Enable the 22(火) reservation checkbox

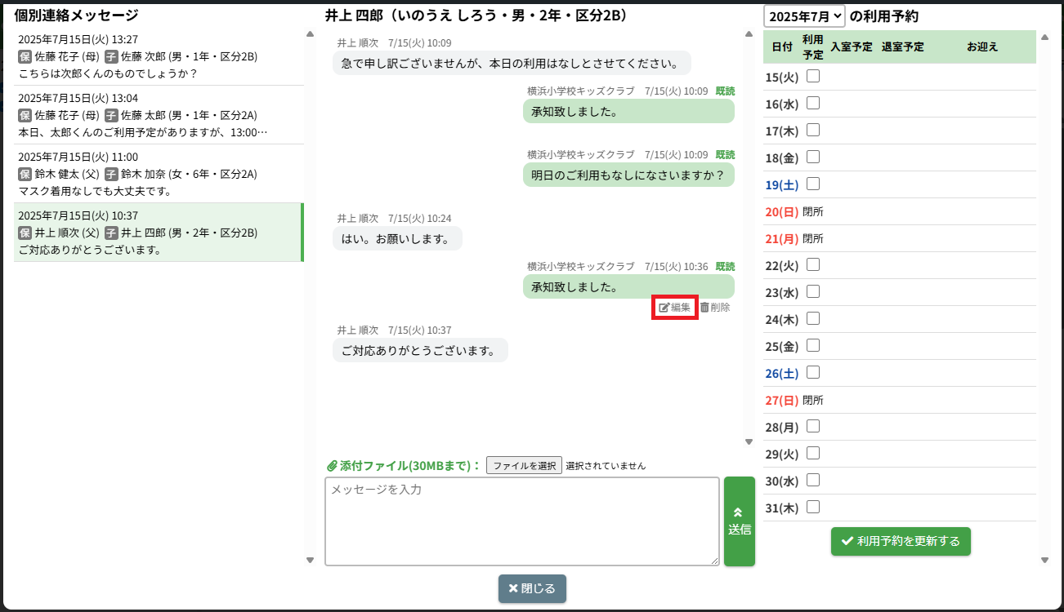(x=813, y=264)
